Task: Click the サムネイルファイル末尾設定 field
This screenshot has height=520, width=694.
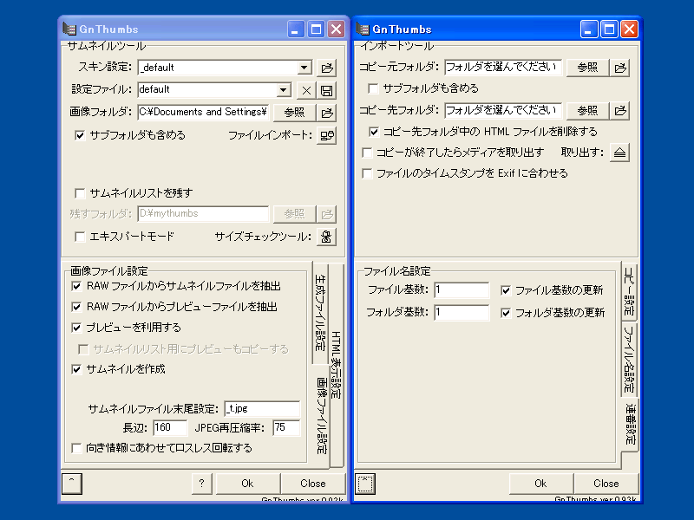Action: click(x=262, y=409)
